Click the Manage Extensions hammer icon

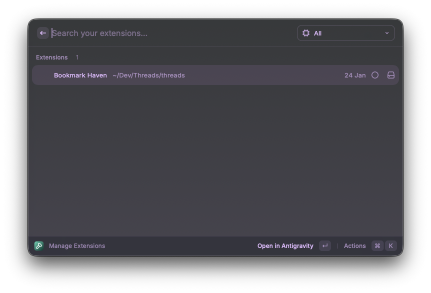pos(39,245)
